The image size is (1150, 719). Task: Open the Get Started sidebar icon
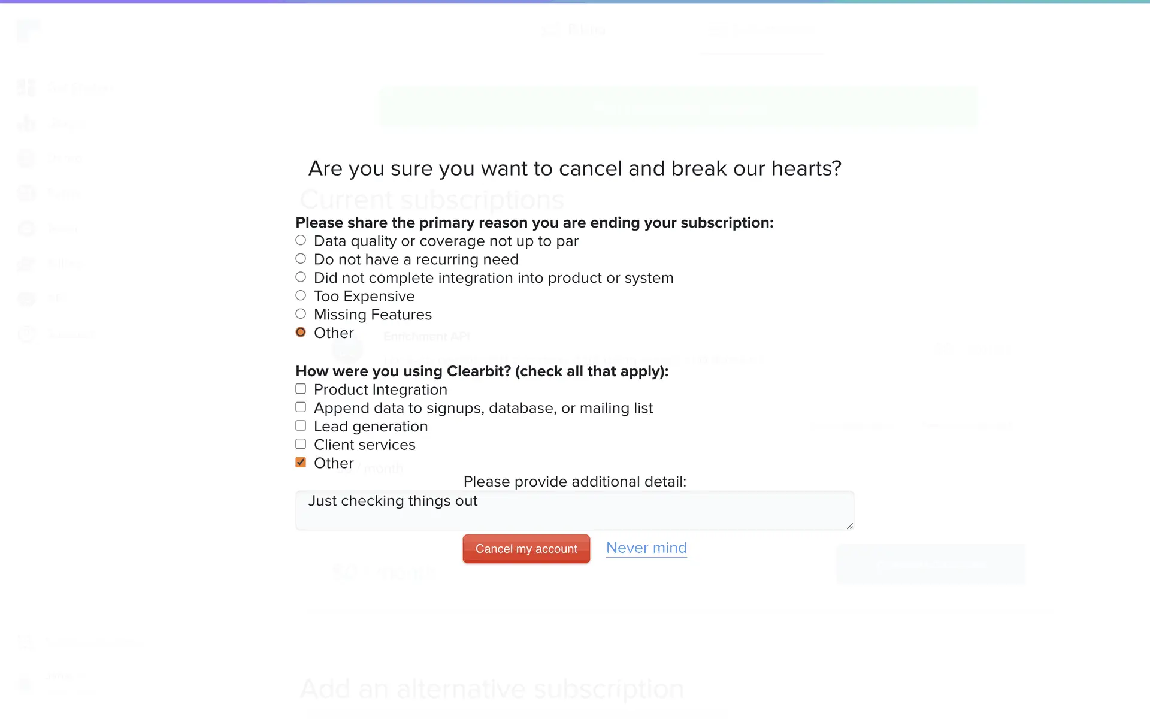pos(26,88)
